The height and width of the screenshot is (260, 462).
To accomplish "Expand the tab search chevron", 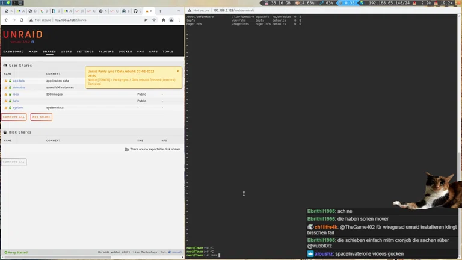I will click(x=179, y=11).
